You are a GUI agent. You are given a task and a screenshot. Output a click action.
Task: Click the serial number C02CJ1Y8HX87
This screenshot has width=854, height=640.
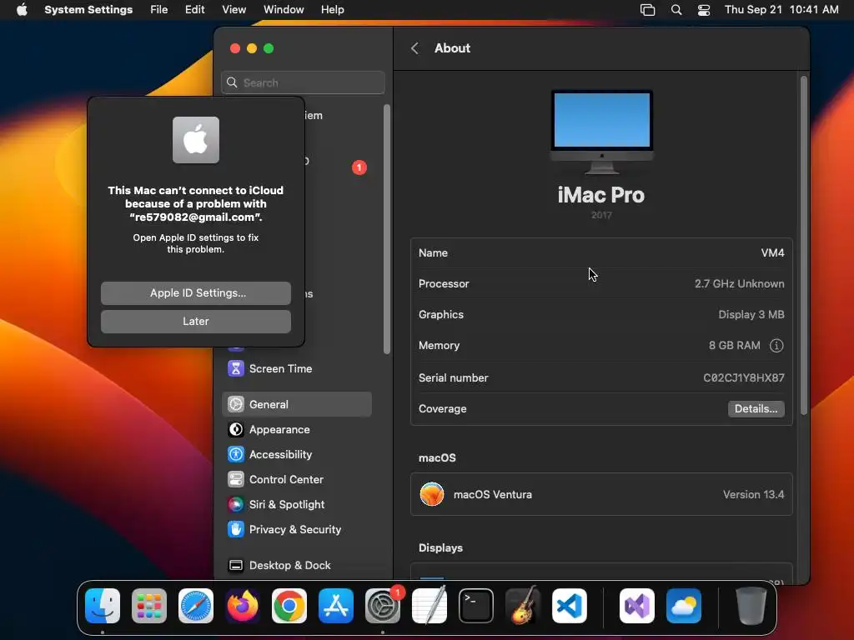coord(743,377)
